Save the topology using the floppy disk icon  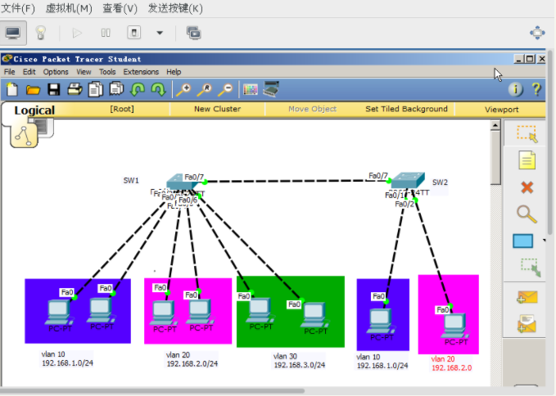coord(54,90)
